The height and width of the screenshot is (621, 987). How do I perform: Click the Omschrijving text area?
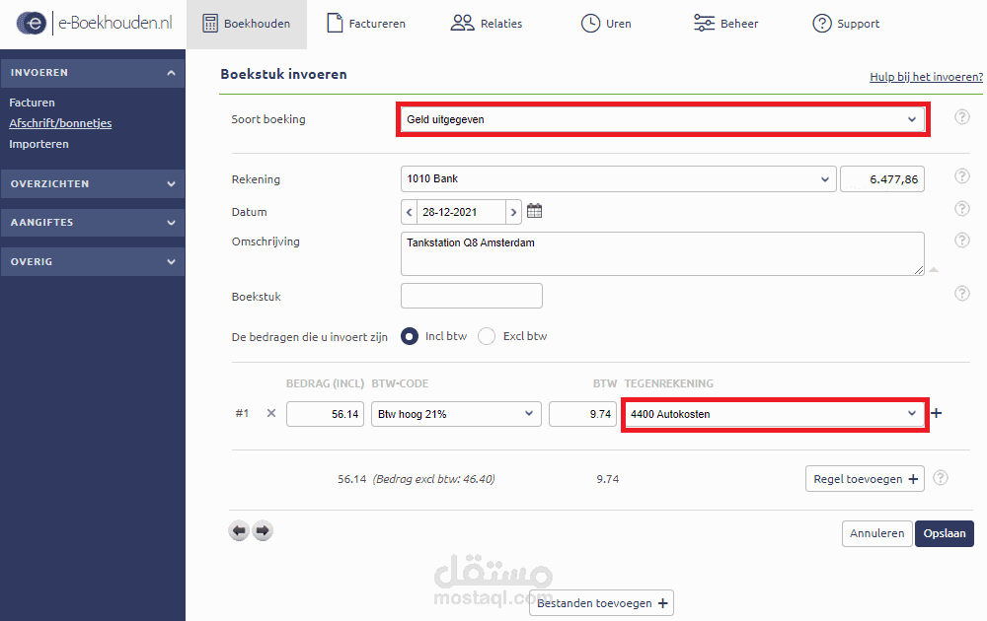tap(662, 254)
